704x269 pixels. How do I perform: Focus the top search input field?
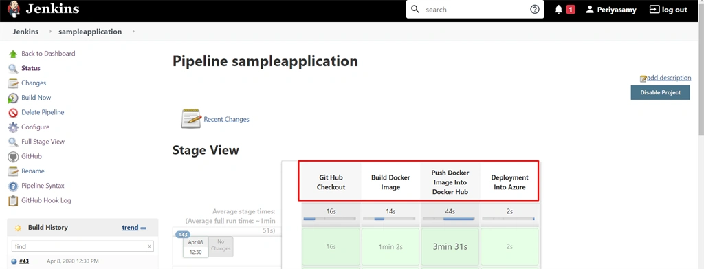pos(475,10)
